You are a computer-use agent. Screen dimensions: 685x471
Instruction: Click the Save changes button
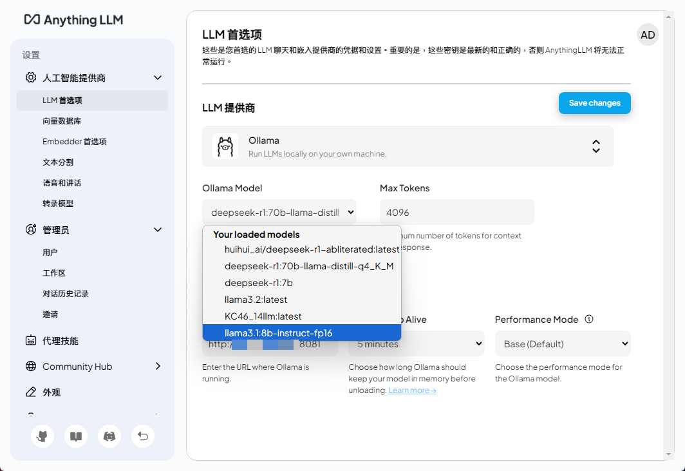[595, 103]
